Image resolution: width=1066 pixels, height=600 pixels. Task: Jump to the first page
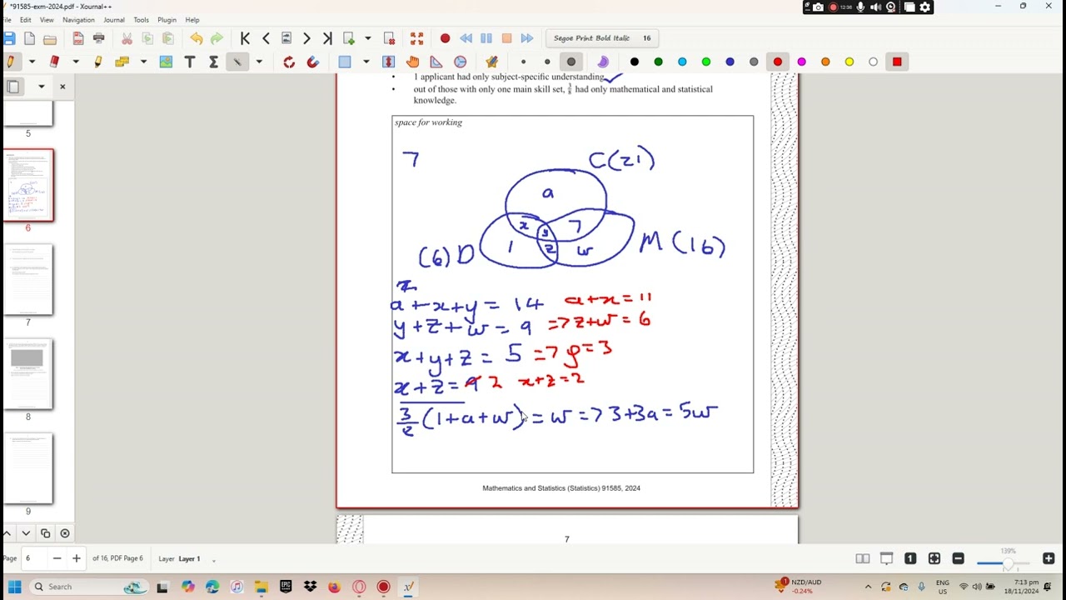245,38
